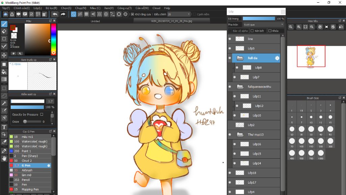Hide the Lớp5 layer
The image size is (346, 195).
230,48
